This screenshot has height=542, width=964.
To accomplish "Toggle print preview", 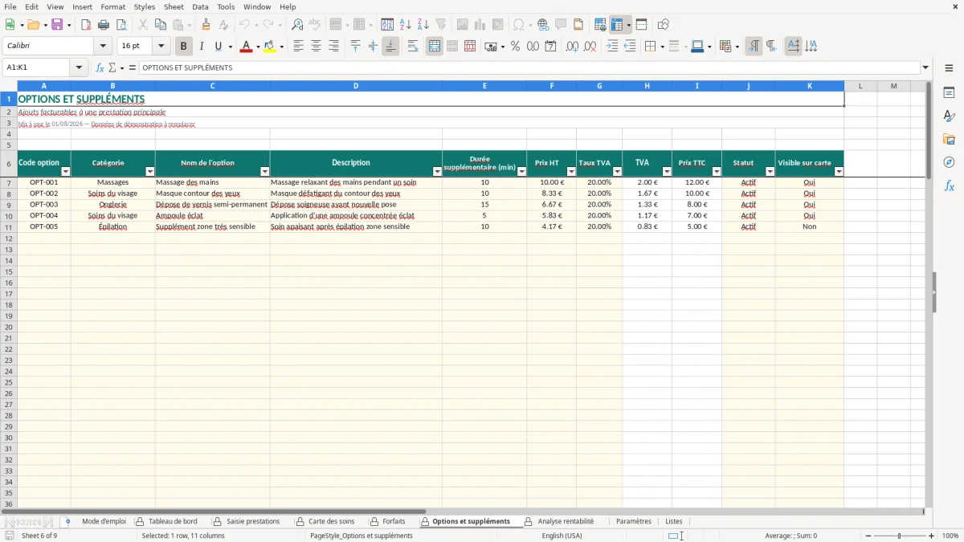I will 121,25.
